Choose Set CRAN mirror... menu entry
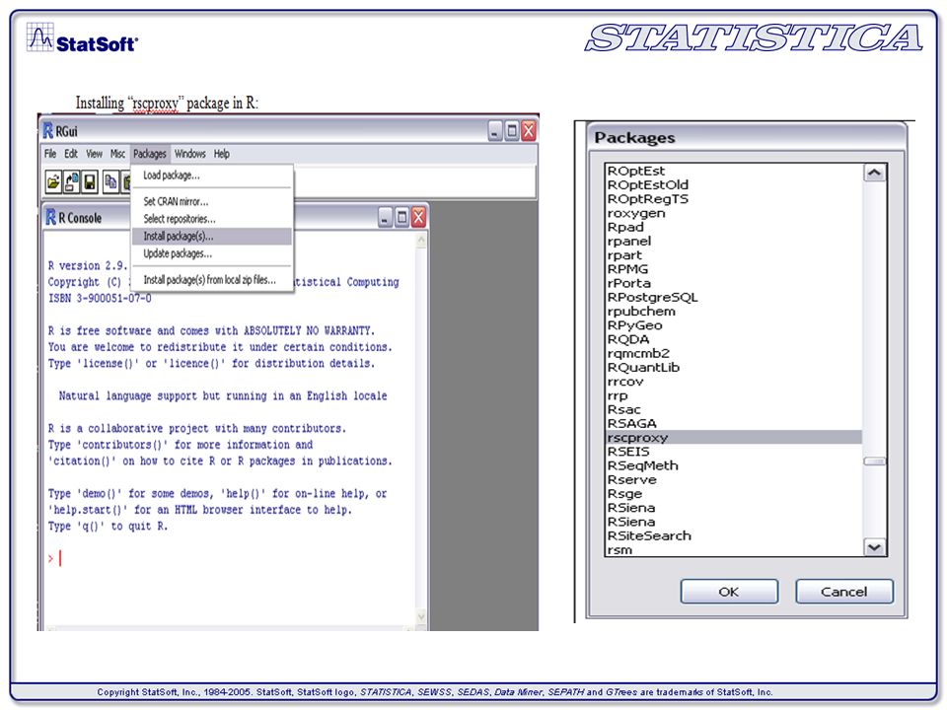Screen dimensions: 947x710 click(x=211, y=201)
